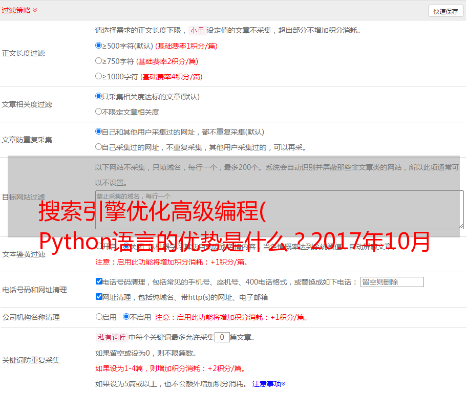This screenshot has width=467, height=393.
Task: Click the 留空则删除 replacement phone field
Action: pyautogui.click(x=392, y=282)
